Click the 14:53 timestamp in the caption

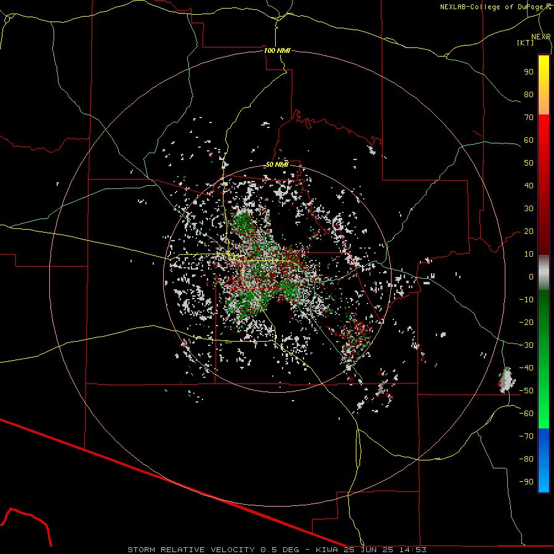[x=412, y=550]
